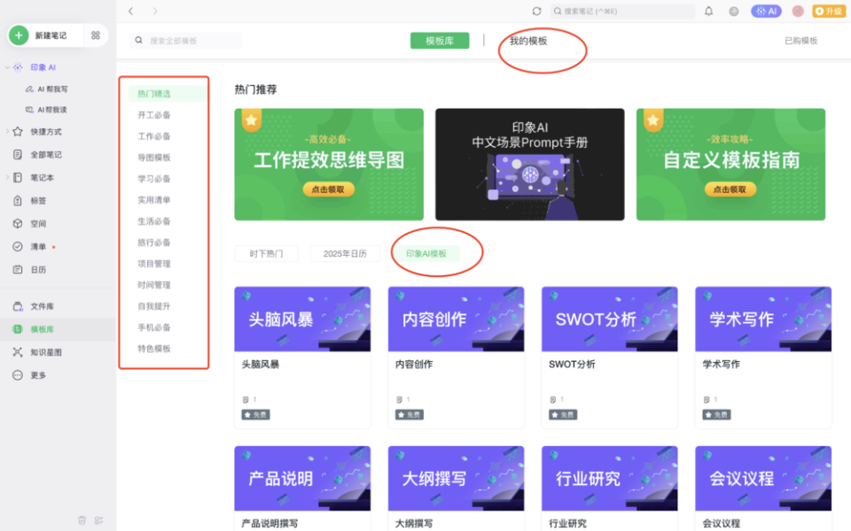Click the orange 升级 upgrade button
The image size is (851, 531).
[x=829, y=11]
